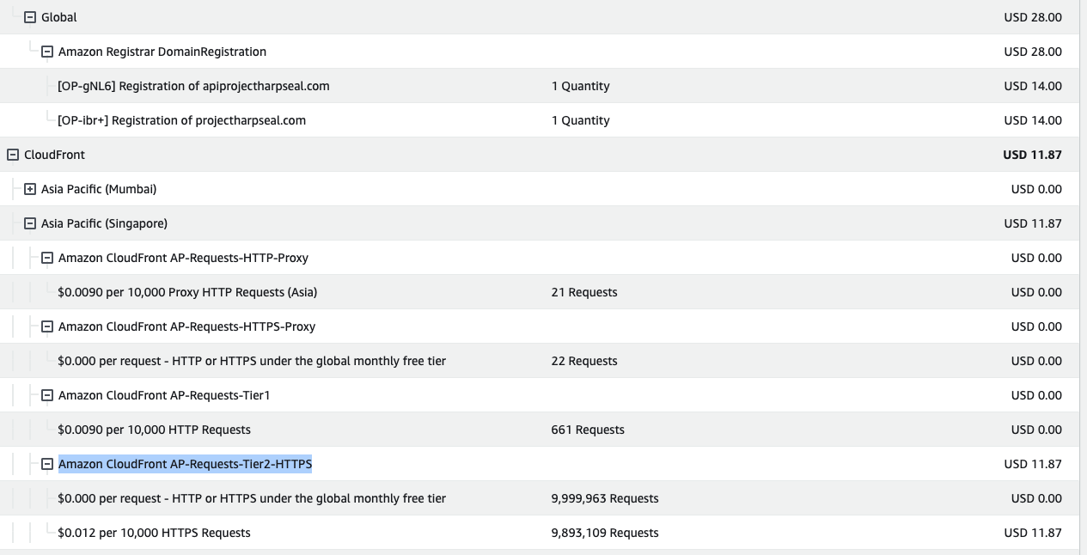
Task: Select Asia Pacific (Singapore) label
Action: tap(104, 223)
